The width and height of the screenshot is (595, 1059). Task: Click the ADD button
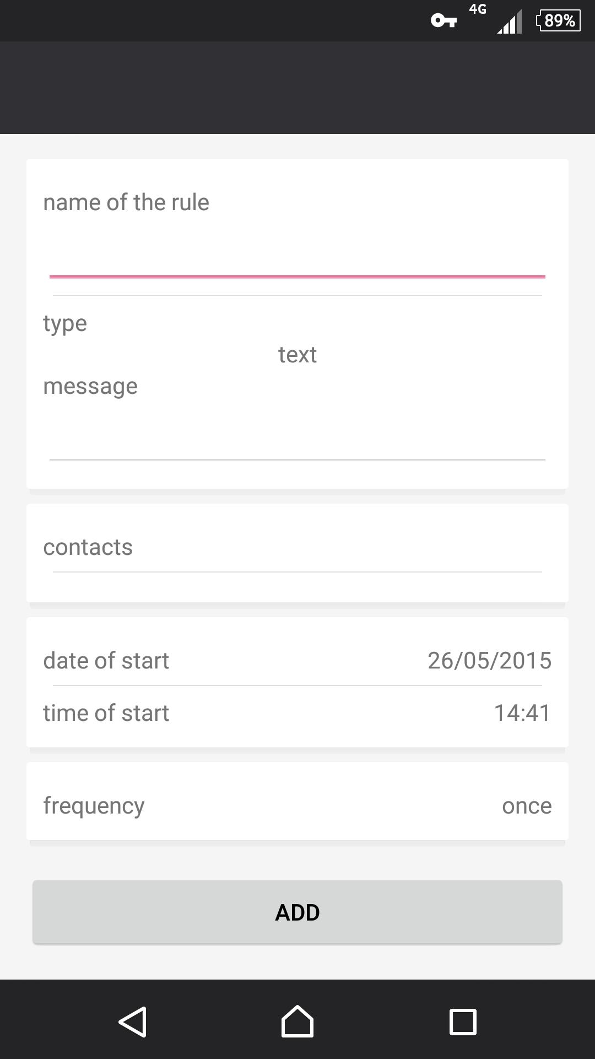297,912
